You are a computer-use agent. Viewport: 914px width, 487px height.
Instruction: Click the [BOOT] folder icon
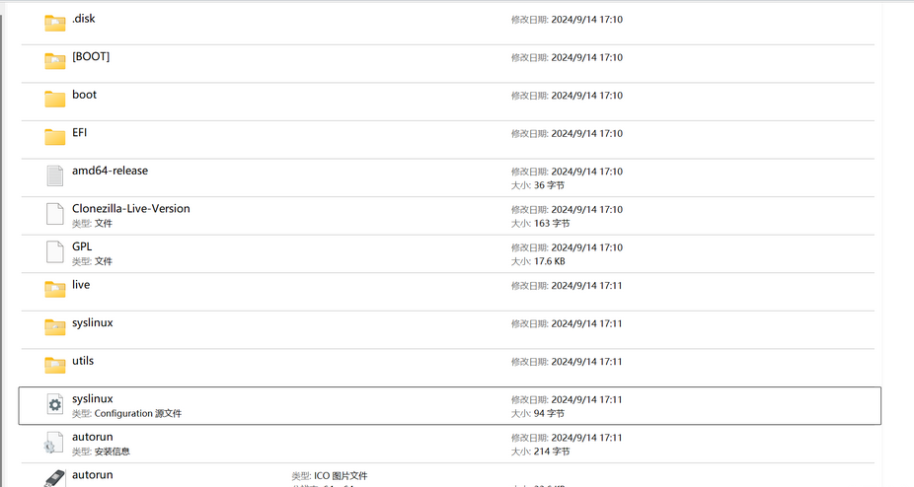pos(55,61)
